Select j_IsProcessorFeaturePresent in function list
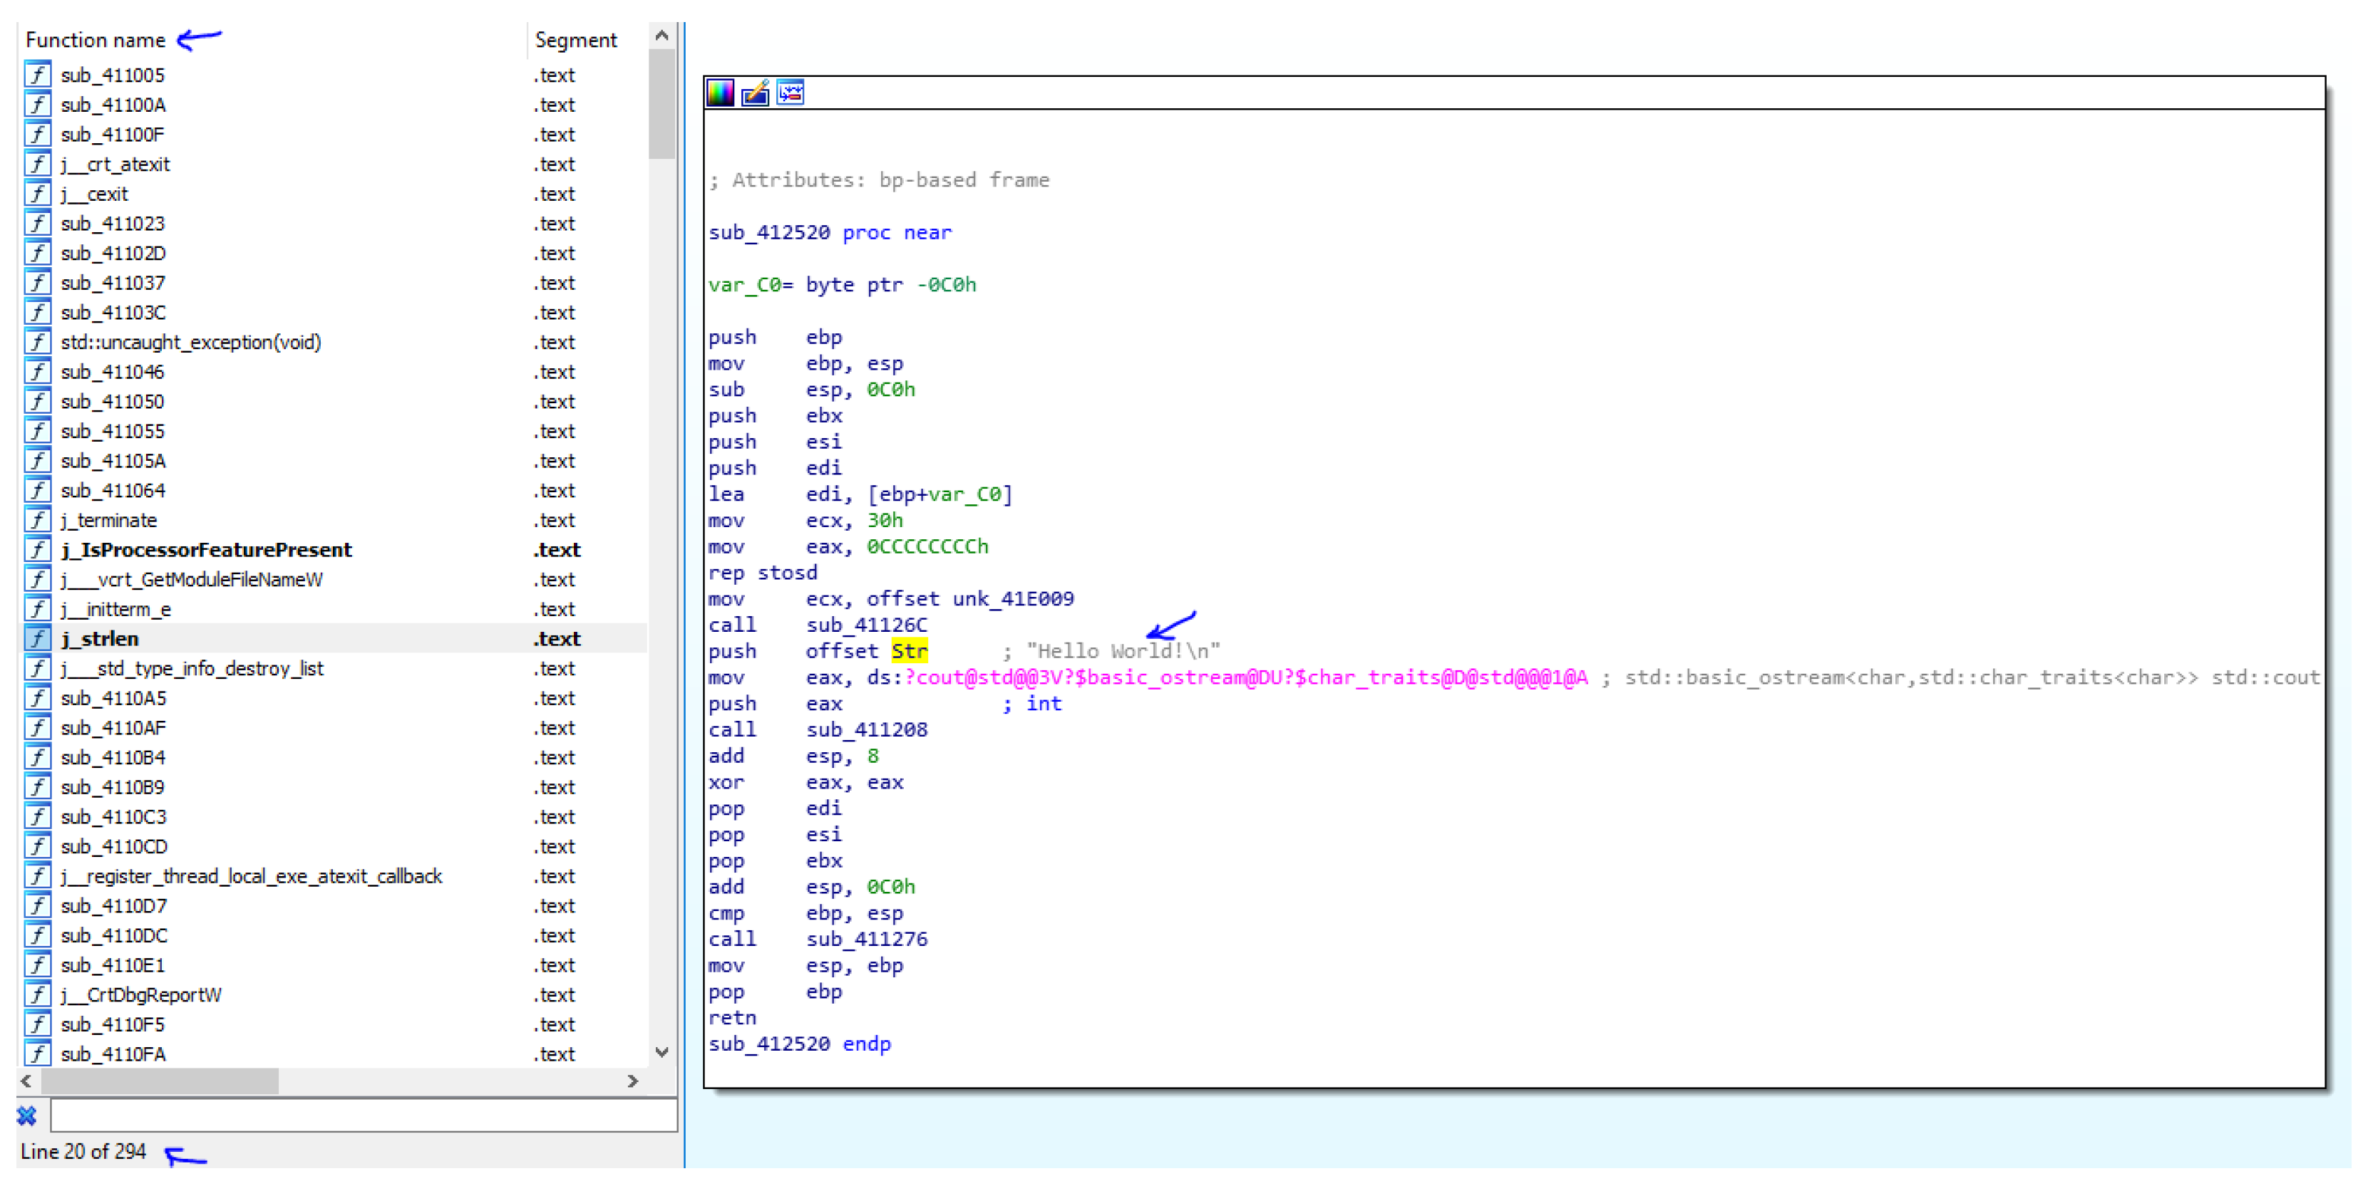This screenshot has height=1191, width=2368. coord(206,549)
